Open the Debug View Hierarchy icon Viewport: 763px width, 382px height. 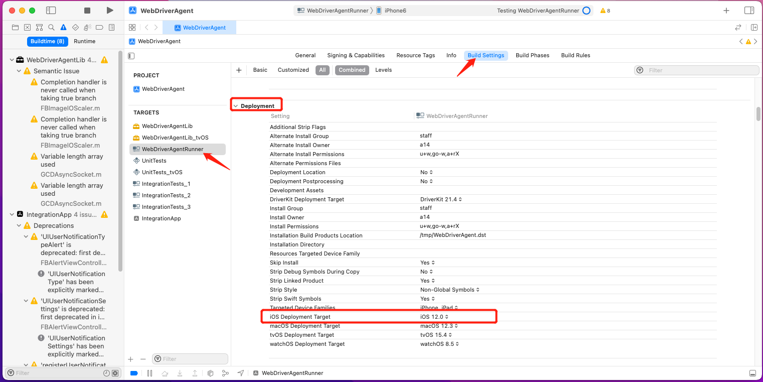[210, 373]
